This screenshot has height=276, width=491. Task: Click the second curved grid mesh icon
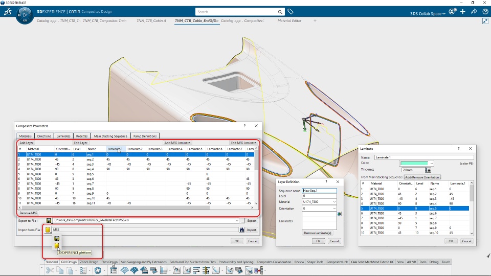(135, 270)
